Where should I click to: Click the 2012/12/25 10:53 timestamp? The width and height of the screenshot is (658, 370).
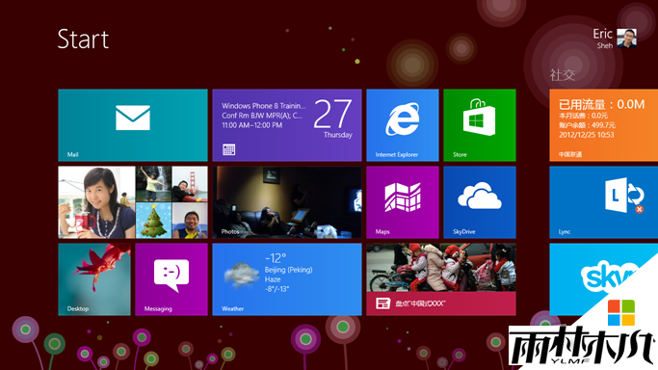(587, 135)
